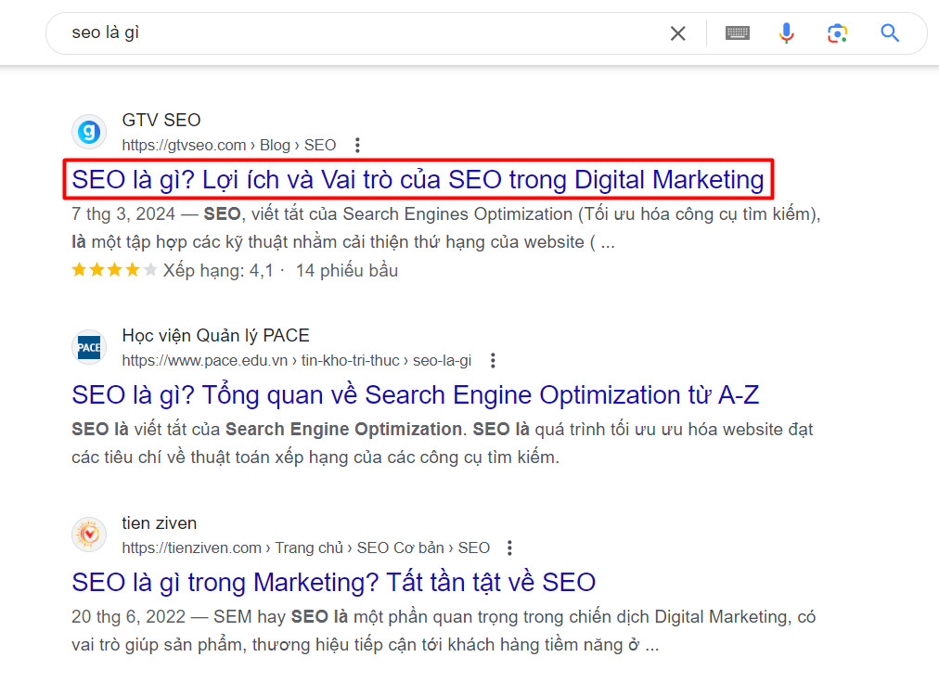Start voice search with microphone icon
This screenshot has height=683, width=939.
point(786,33)
